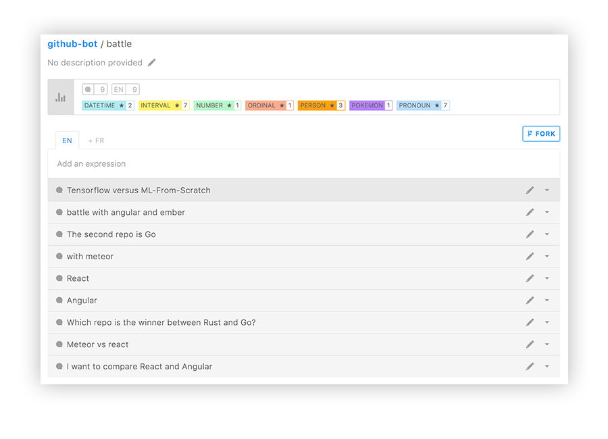608x439 pixels.
Task: Edit bot description via the pencil icon
Action: click(151, 62)
